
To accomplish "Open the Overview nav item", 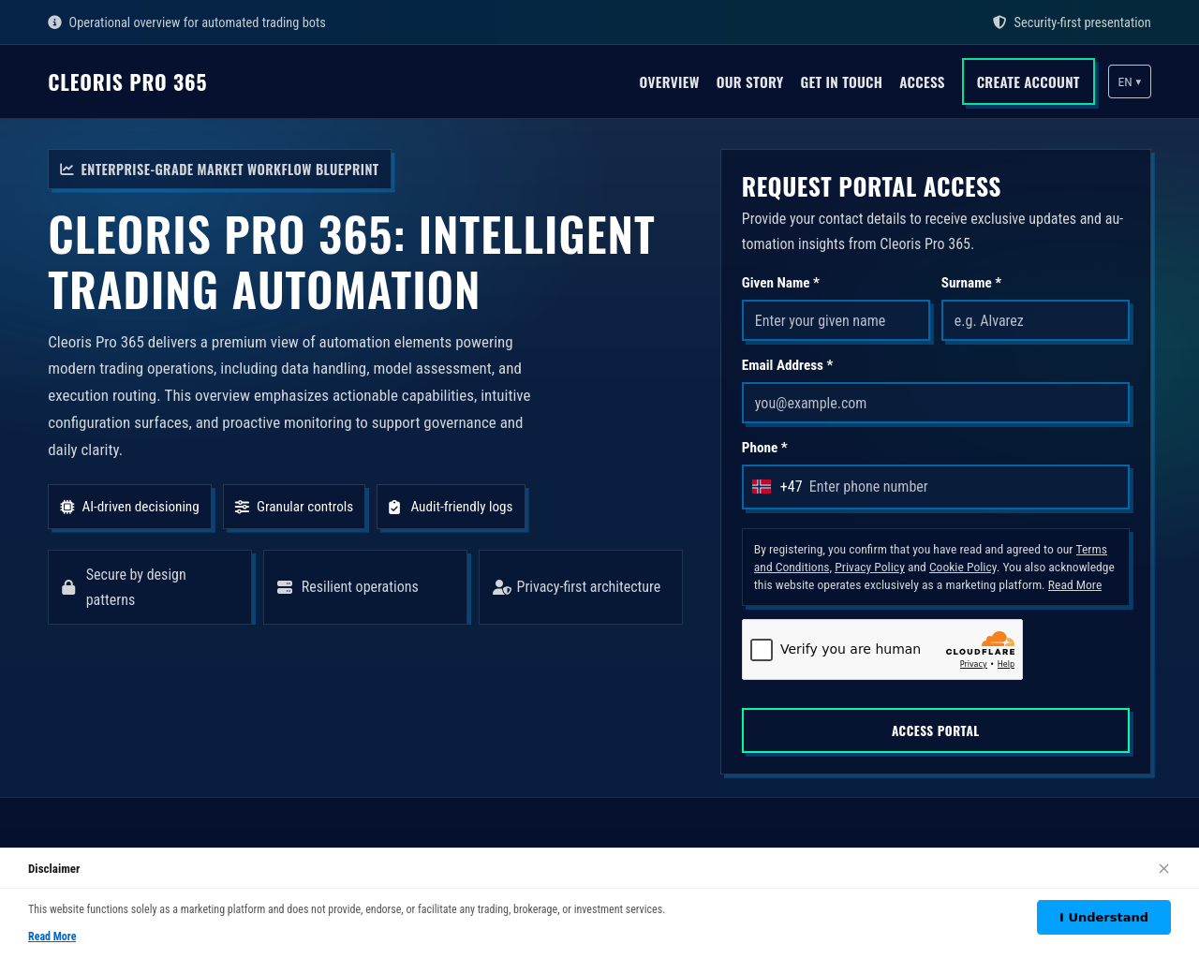I will click(669, 82).
